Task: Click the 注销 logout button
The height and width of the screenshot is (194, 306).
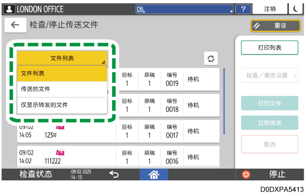Action: [x=270, y=9]
